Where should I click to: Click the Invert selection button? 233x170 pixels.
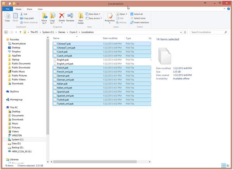140,23
